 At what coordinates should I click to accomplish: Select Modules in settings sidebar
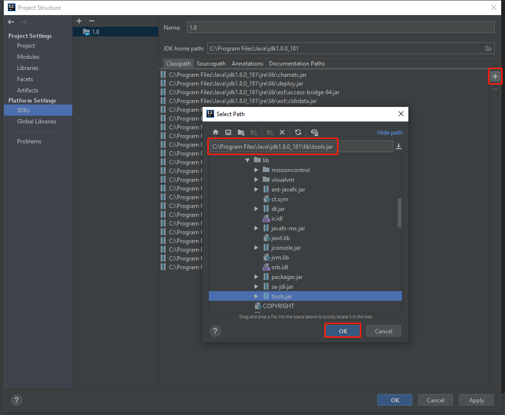click(x=28, y=57)
